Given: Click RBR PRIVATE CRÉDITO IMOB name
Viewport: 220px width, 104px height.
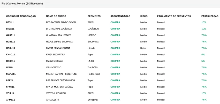Looking at the screenshot, I should [x=60, y=80].
